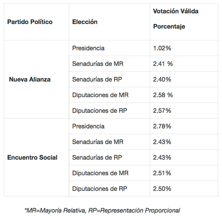
Task: Click the Partido Político column header
Action: coord(30,22)
